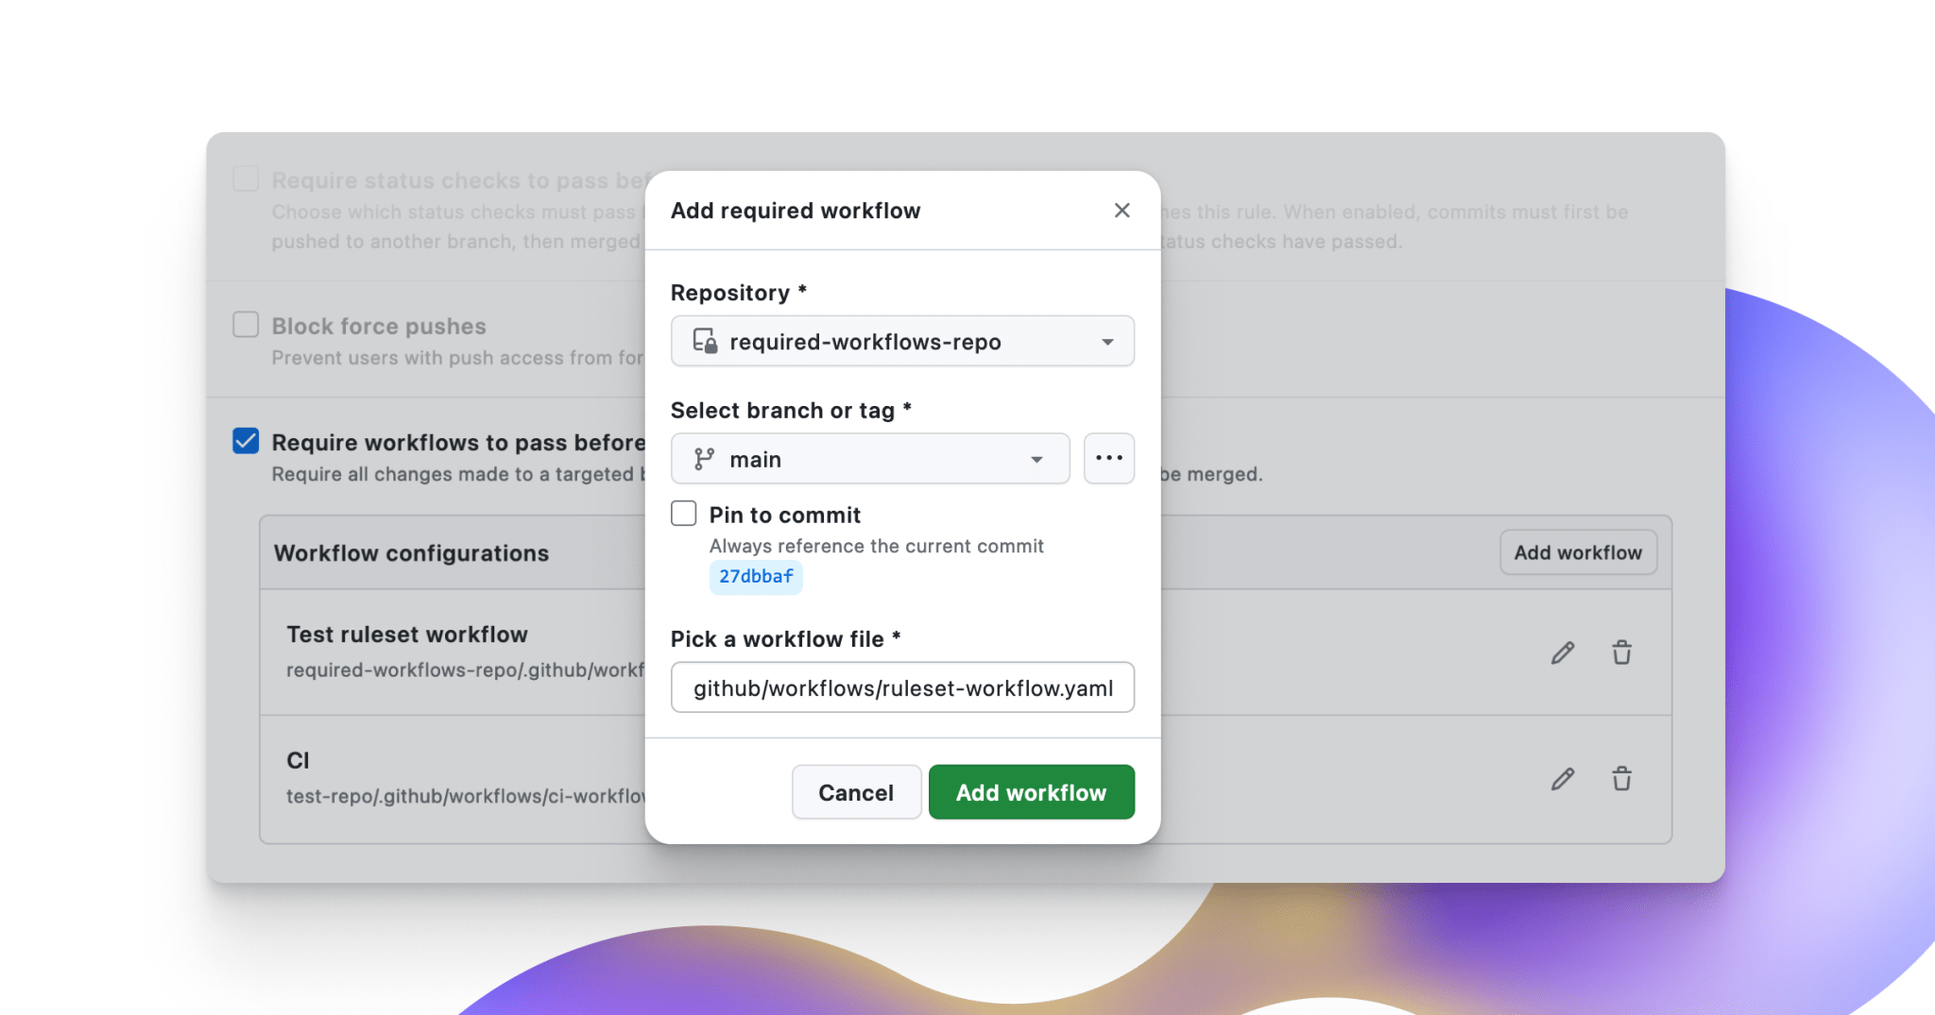Enable Block force pushes
Screen dimensions: 1935x1015
pos(245,324)
